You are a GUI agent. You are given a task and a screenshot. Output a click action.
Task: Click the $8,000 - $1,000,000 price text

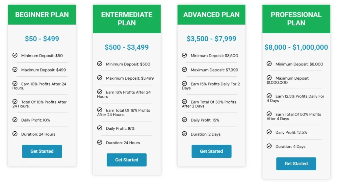point(296,47)
